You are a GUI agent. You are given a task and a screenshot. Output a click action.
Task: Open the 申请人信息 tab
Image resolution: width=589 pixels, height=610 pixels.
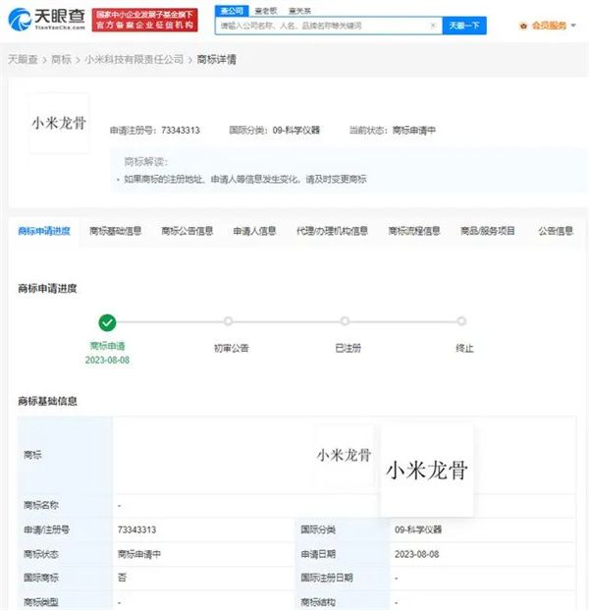254,231
